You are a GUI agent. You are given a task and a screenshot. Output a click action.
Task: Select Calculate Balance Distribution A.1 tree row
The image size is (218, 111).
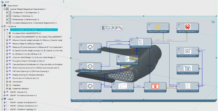38,64
